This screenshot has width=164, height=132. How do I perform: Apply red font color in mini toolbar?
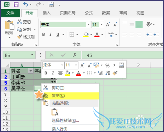(78, 73)
